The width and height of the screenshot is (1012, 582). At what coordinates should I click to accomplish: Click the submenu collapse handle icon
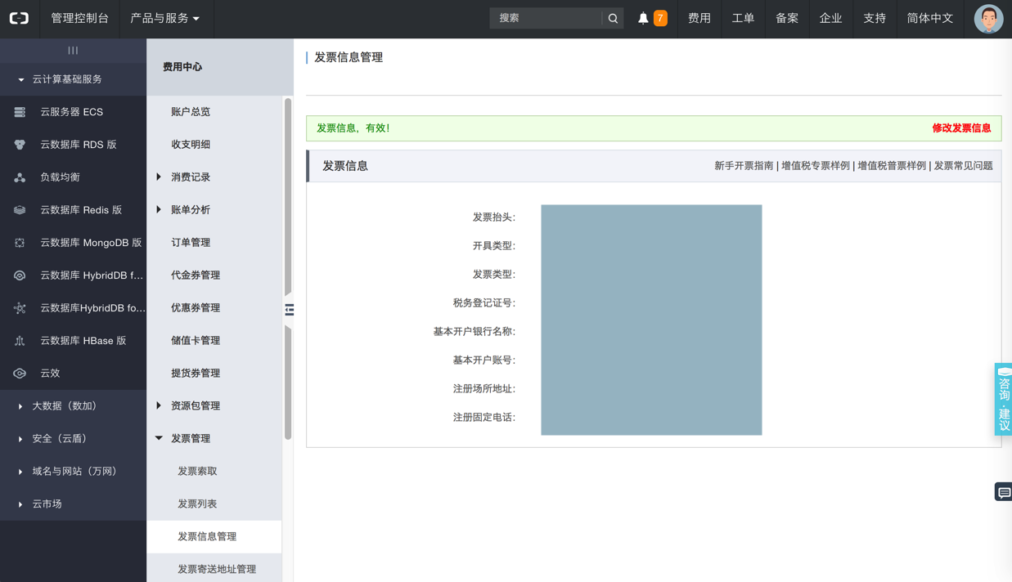[x=289, y=310]
